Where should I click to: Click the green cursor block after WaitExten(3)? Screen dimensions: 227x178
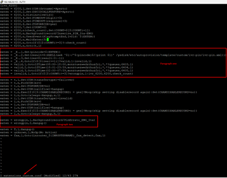point(48,40)
